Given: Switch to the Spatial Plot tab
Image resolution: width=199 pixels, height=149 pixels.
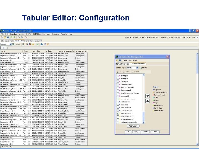Looking at the screenshot, I should point(38,41).
